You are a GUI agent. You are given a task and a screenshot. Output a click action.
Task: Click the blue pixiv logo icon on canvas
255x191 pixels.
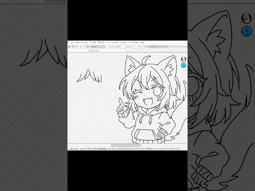click(184, 65)
